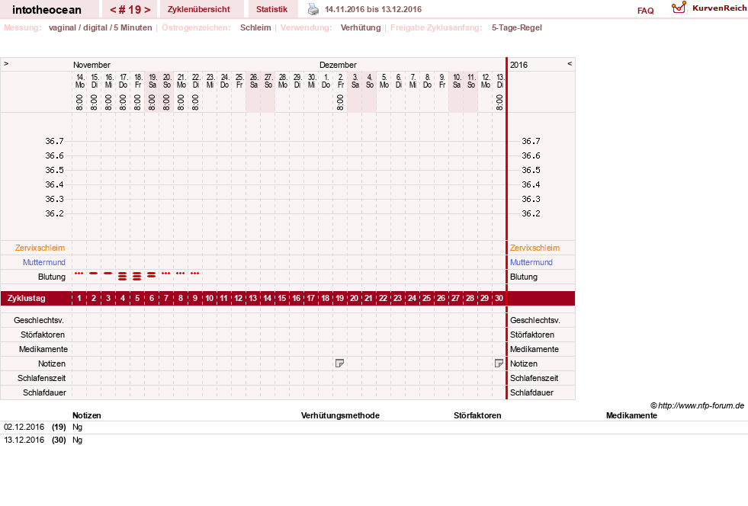748x506 pixels.
Task: Go to previous cycle with left arrow
Action: (113, 10)
